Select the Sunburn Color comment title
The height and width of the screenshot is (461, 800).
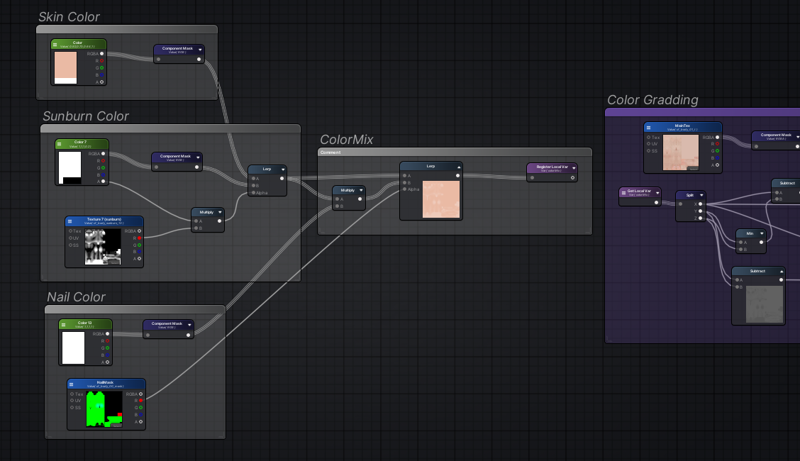tap(86, 116)
